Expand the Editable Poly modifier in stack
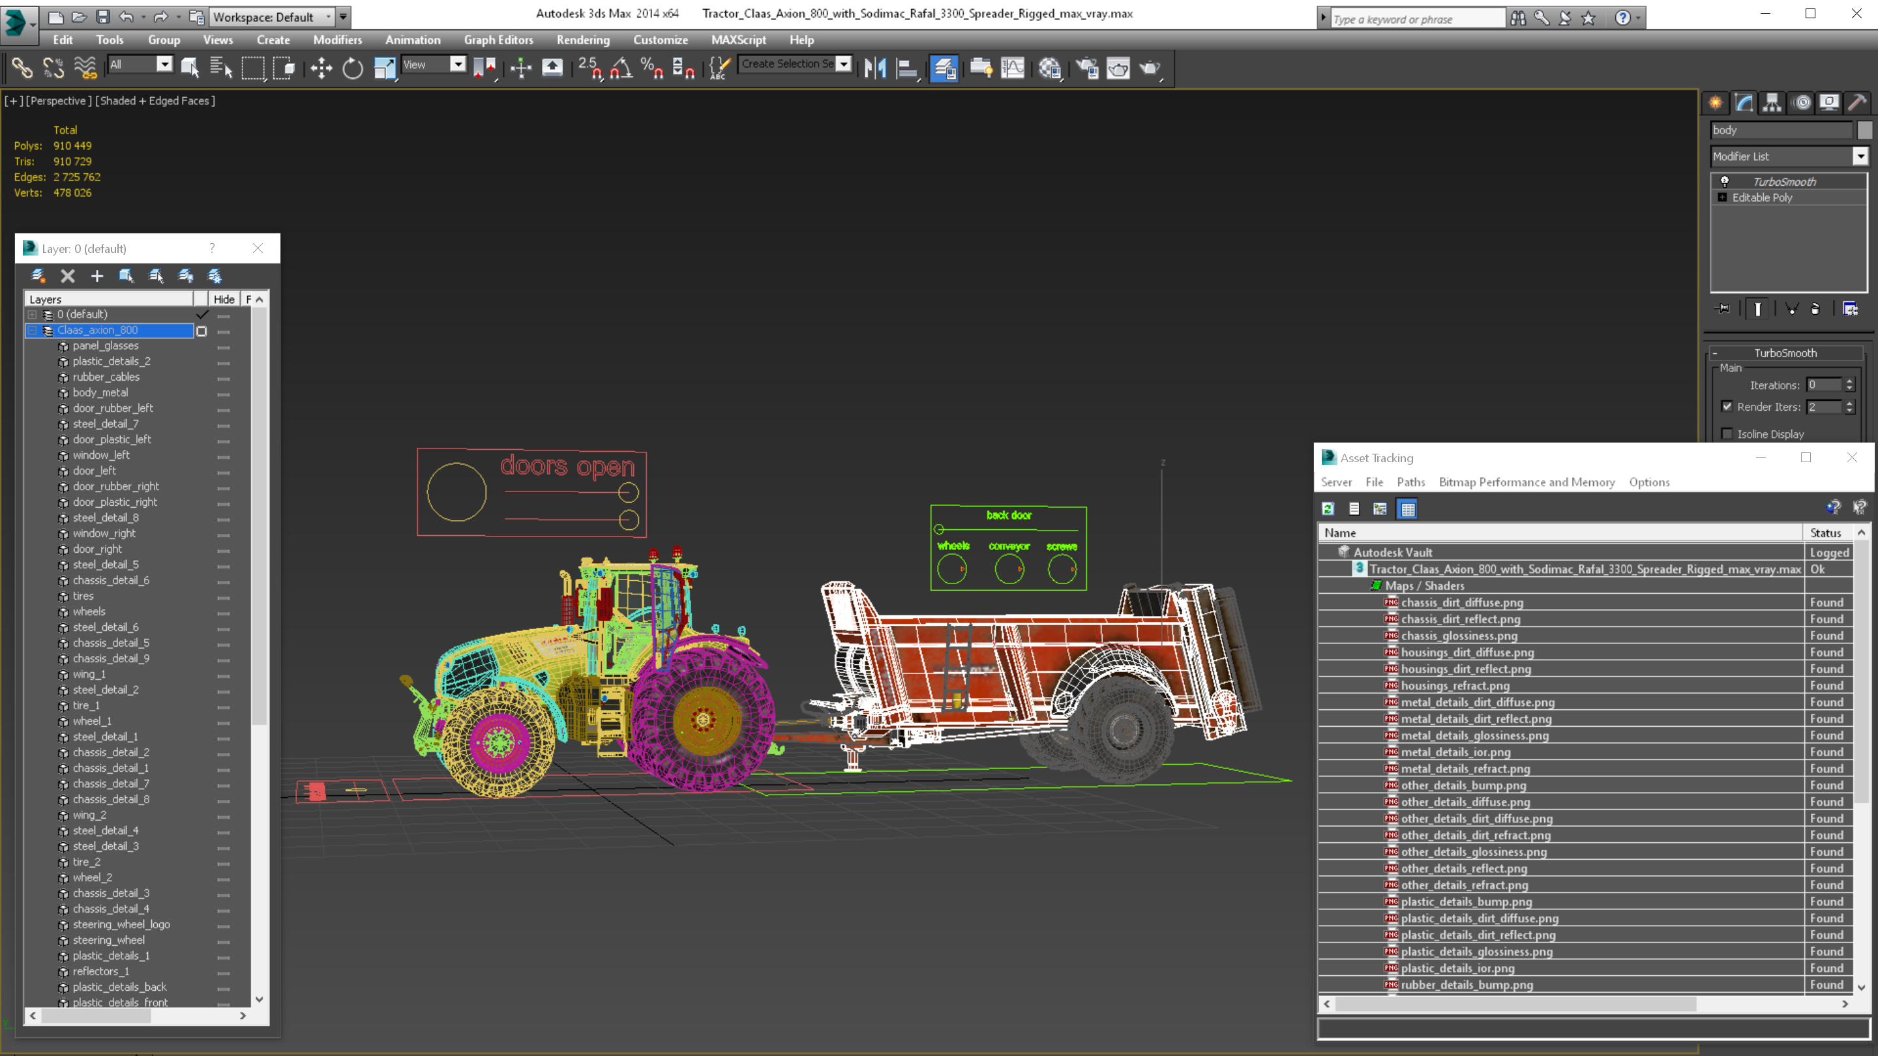Viewport: 1878px width, 1056px height. tap(1723, 198)
